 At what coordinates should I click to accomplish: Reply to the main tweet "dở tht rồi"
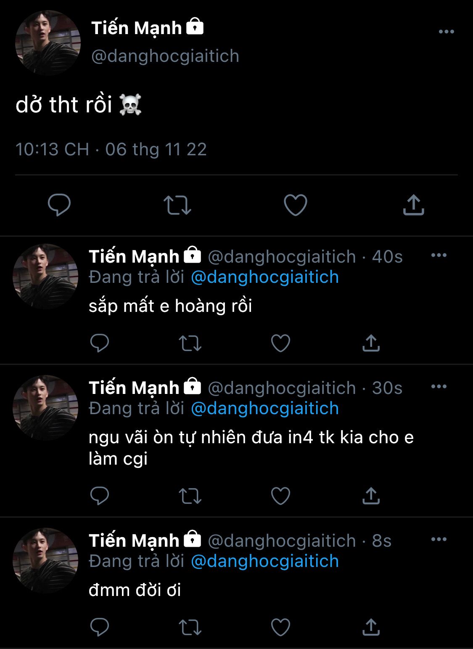coord(59,205)
